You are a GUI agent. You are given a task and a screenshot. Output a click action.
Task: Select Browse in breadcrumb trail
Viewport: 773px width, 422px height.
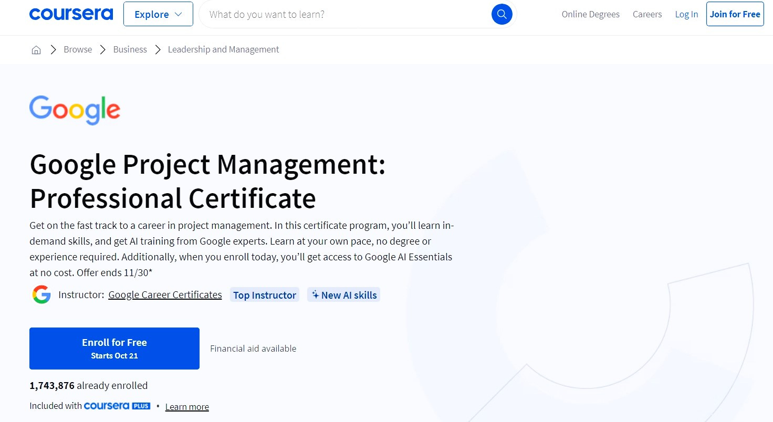tap(78, 49)
